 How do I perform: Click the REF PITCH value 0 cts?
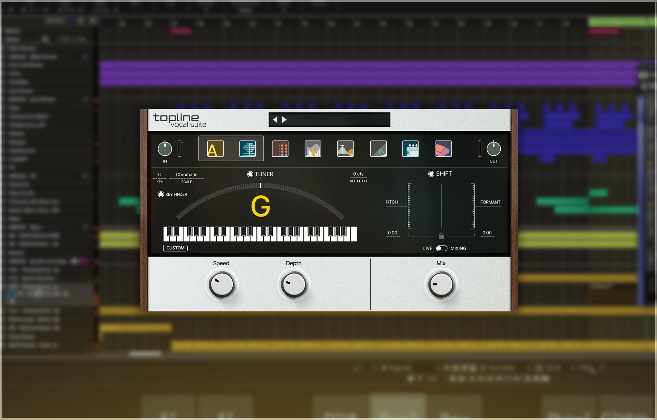(x=358, y=174)
